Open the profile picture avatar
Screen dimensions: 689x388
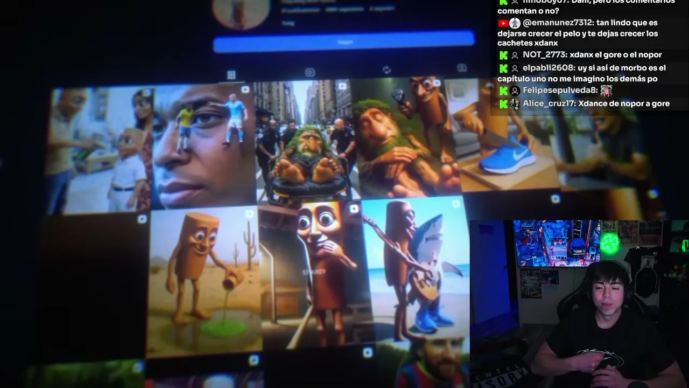tap(241, 13)
